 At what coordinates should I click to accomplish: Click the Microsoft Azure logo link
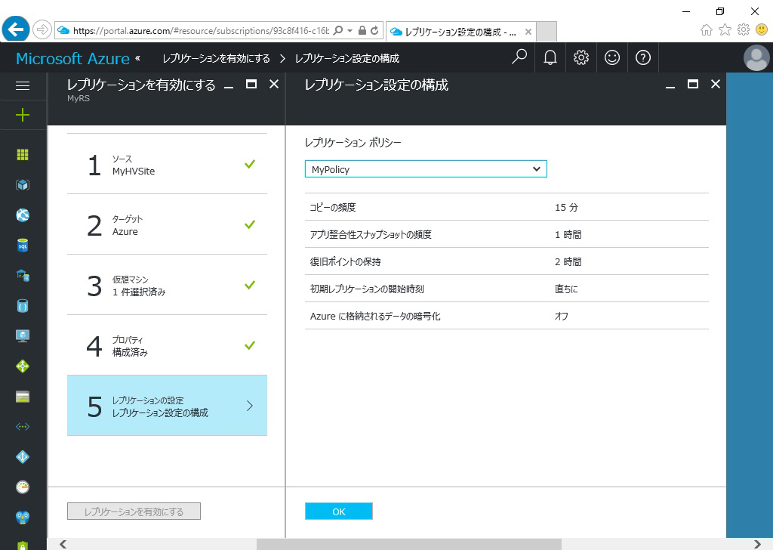(73, 58)
